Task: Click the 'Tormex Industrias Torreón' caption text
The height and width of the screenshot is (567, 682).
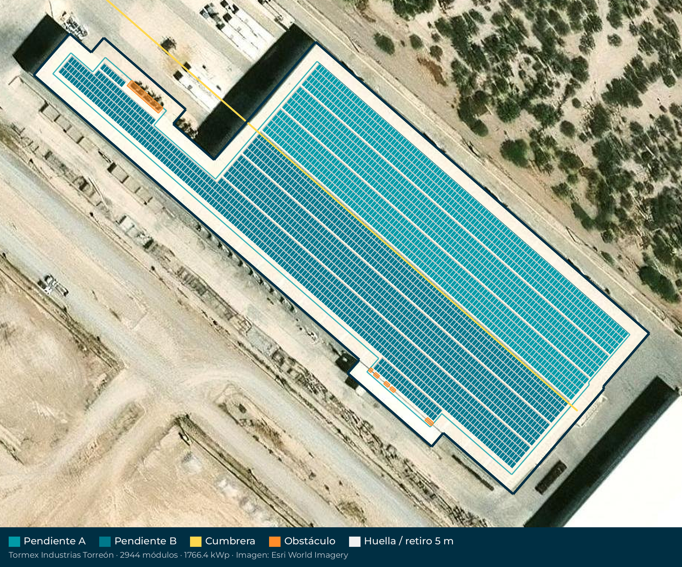Action: coord(61,555)
